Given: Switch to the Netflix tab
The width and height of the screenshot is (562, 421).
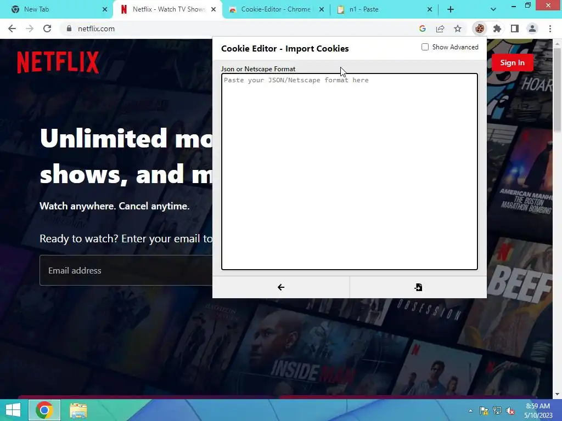Looking at the screenshot, I should point(167,9).
